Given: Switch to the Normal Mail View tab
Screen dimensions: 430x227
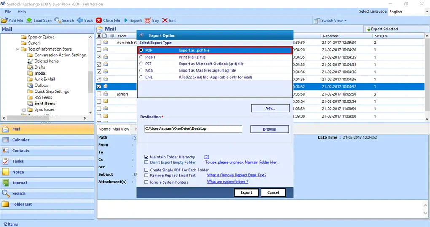Looking at the screenshot, I should [114, 129].
